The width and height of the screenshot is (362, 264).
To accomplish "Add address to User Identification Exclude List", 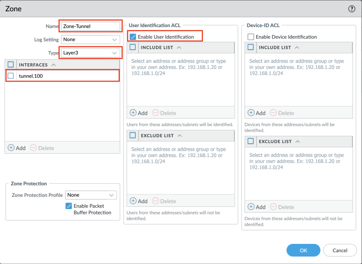I will [x=139, y=201].
